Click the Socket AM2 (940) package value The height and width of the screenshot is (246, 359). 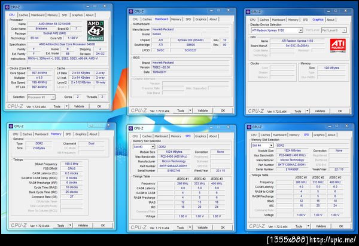click(x=54, y=33)
